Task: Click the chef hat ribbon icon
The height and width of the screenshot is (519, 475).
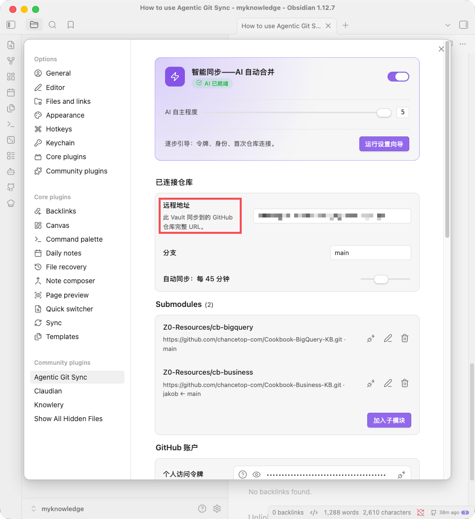Action: click(x=11, y=203)
